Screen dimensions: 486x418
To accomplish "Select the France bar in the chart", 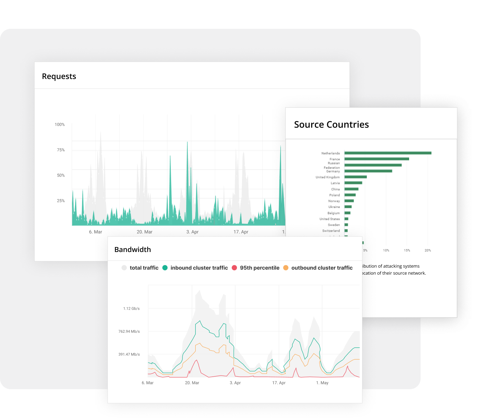I will coord(376,159).
